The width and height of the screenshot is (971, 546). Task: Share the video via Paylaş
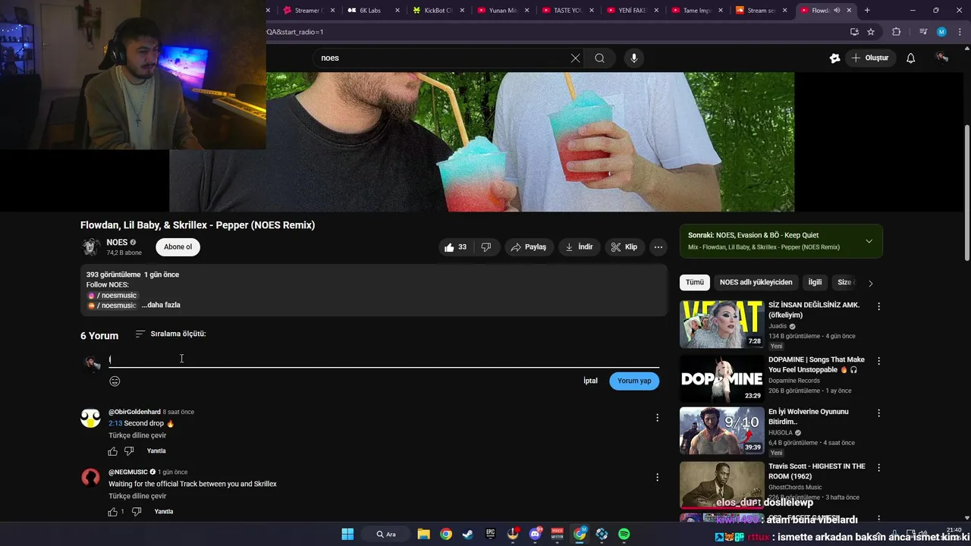[529, 247]
